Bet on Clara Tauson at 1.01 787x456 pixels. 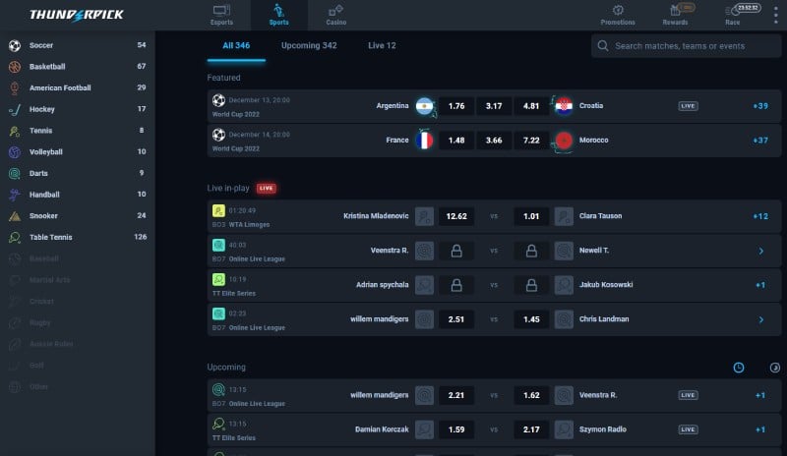pyautogui.click(x=531, y=216)
